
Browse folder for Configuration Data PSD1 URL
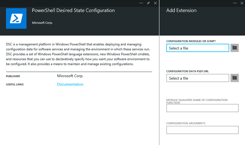tap(235, 78)
